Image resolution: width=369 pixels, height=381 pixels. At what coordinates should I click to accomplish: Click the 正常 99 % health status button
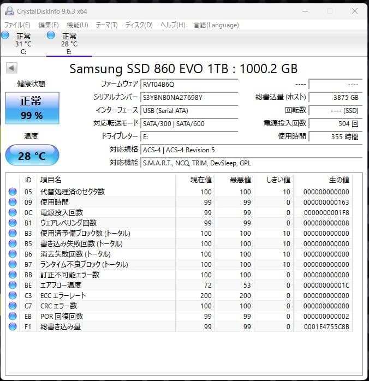click(32, 108)
